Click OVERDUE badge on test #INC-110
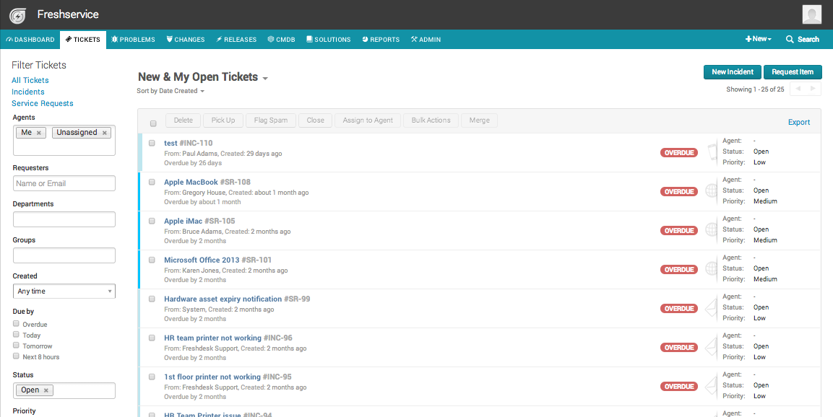Image resolution: width=833 pixels, height=417 pixels. 679,153
